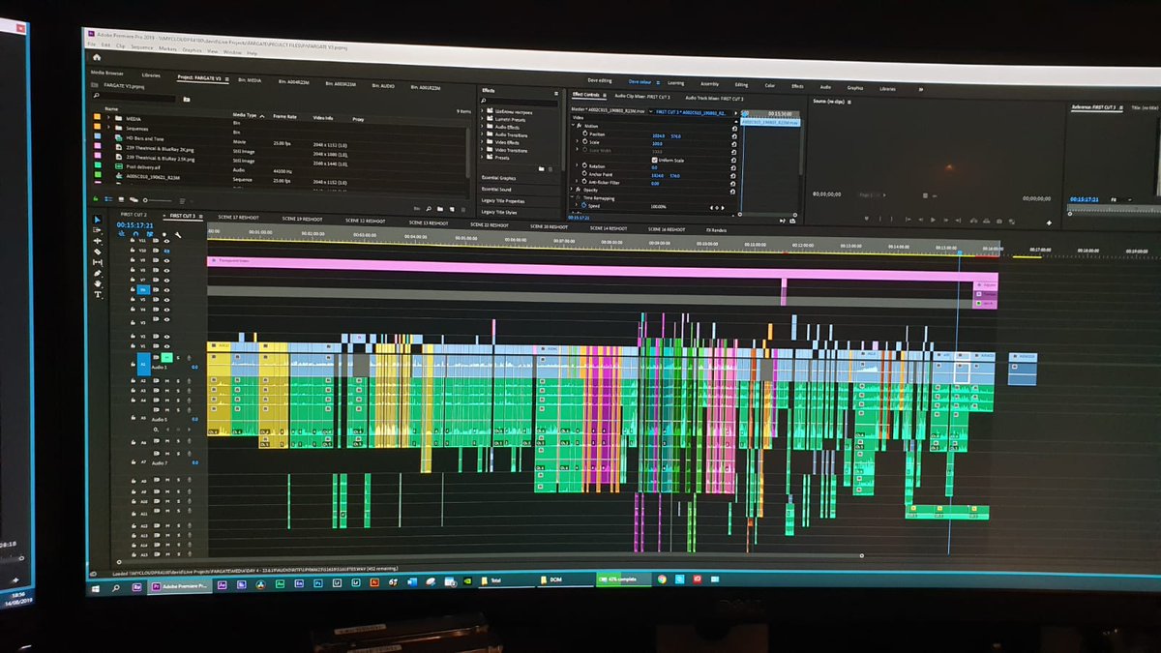The image size is (1161, 653).
Task: Switch Project panel to icon view
Action: pos(121,199)
